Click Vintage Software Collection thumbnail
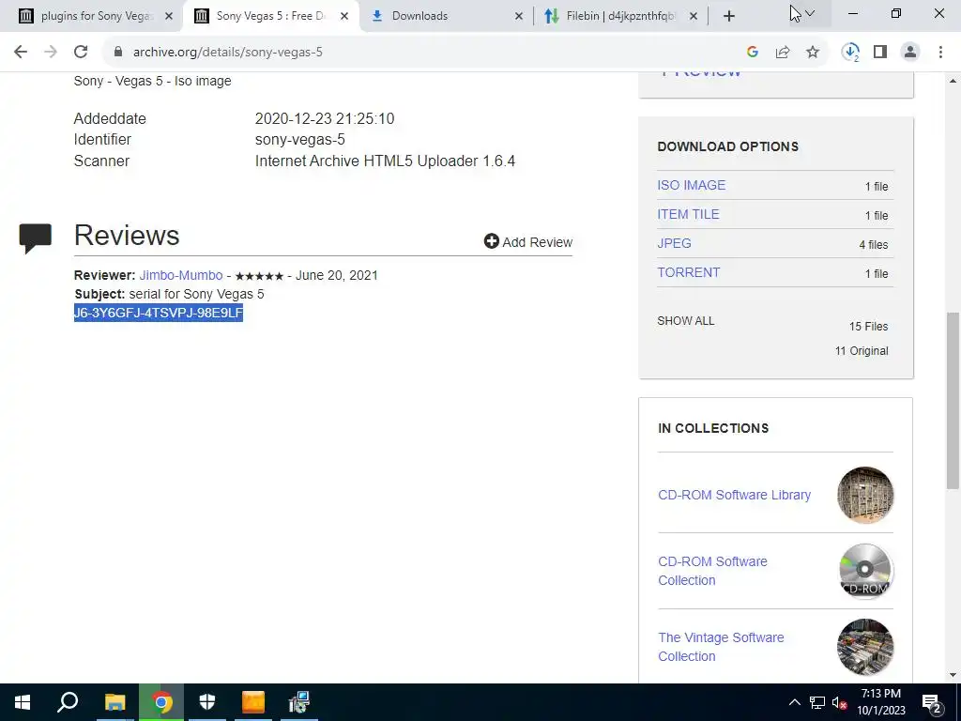 point(865,647)
